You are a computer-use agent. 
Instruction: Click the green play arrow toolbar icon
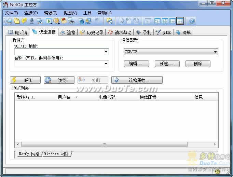click(49, 21)
